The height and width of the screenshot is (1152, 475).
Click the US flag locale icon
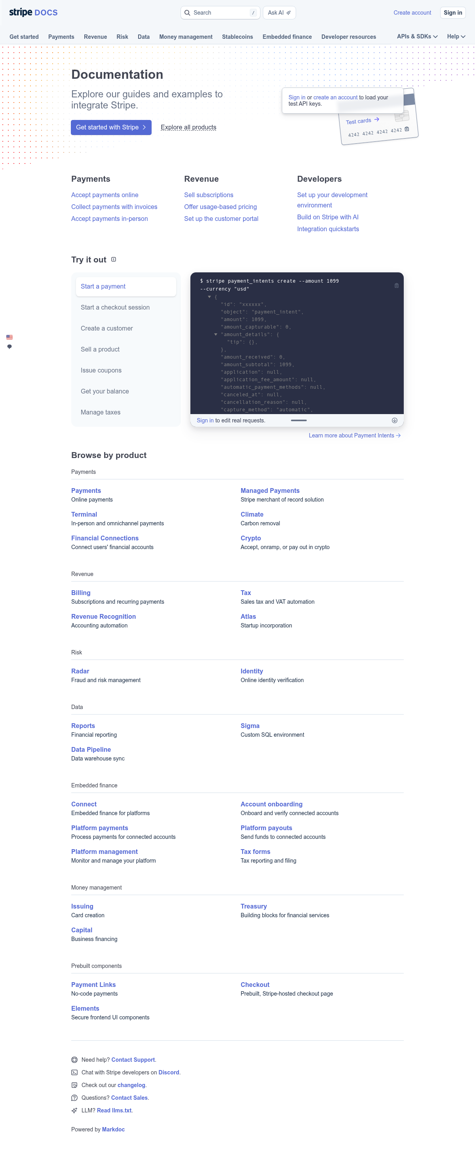tap(9, 337)
